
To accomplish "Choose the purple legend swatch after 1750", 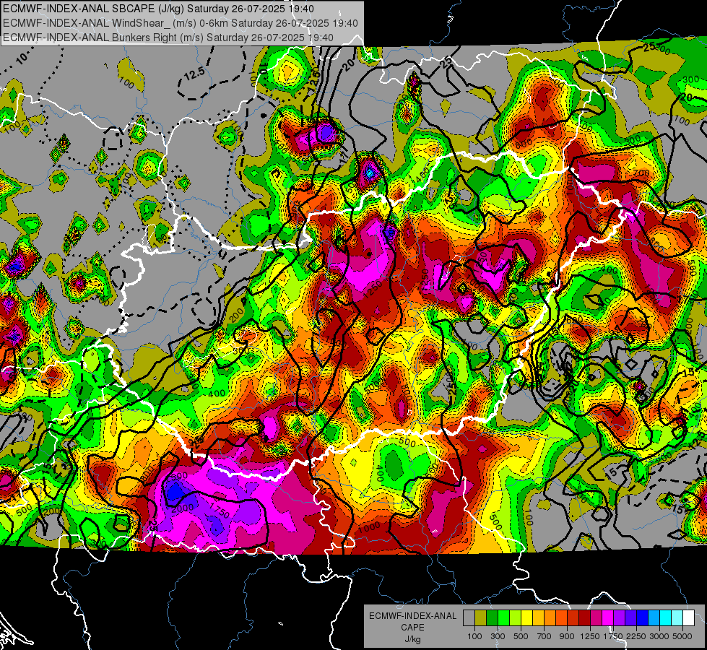I will [620, 617].
